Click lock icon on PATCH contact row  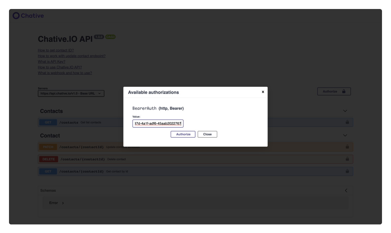pyautogui.click(x=347, y=147)
